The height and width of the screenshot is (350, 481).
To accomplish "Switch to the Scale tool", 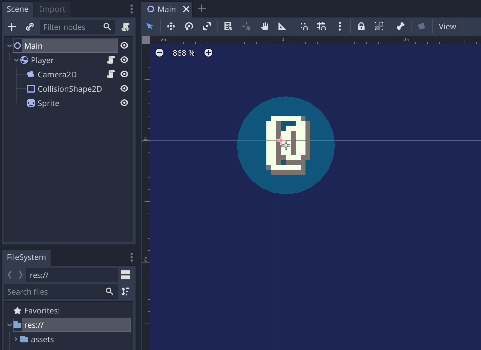I will point(207,26).
